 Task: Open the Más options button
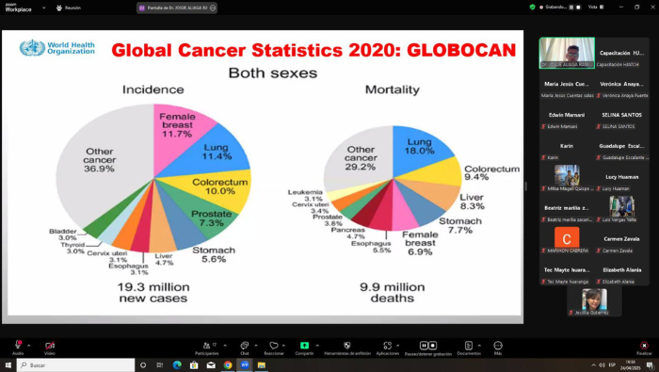(498, 348)
